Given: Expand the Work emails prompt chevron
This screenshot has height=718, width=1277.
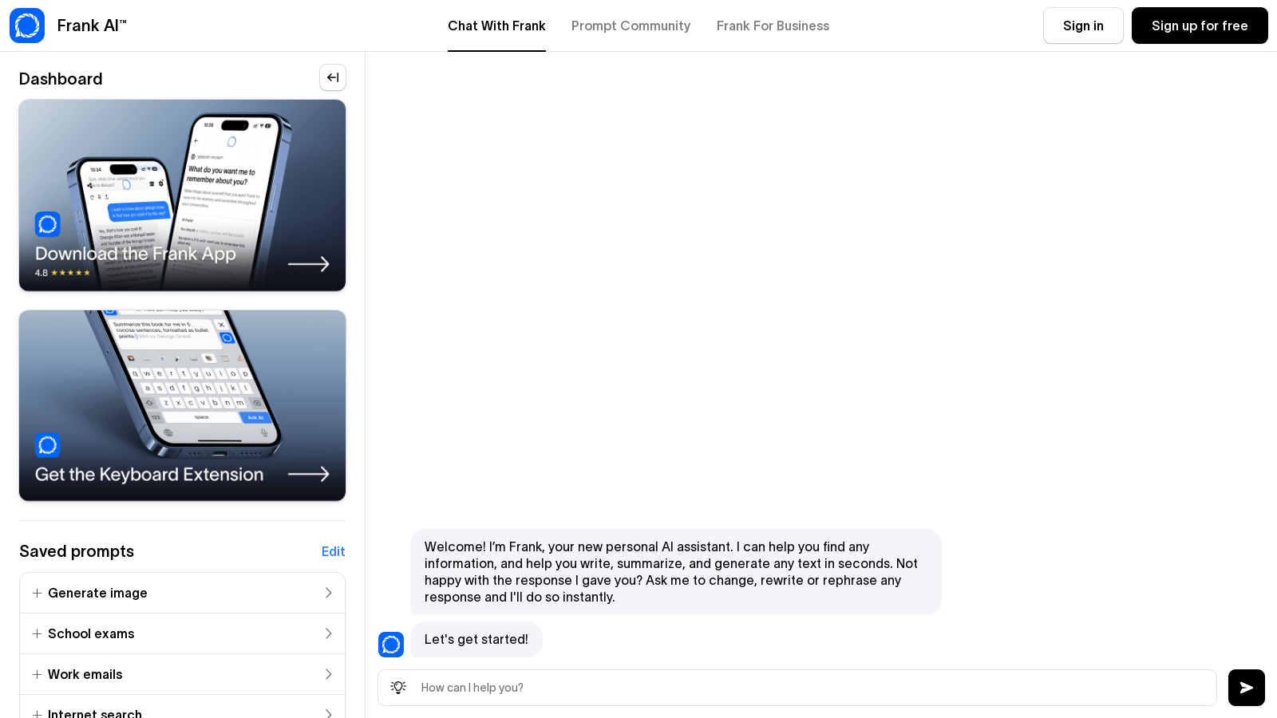Looking at the screenshot, I should point(328,674).
